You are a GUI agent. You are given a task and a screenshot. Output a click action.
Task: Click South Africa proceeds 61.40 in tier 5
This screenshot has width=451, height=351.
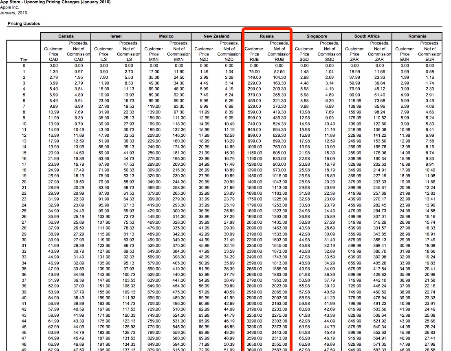click(x=380, y=95)
